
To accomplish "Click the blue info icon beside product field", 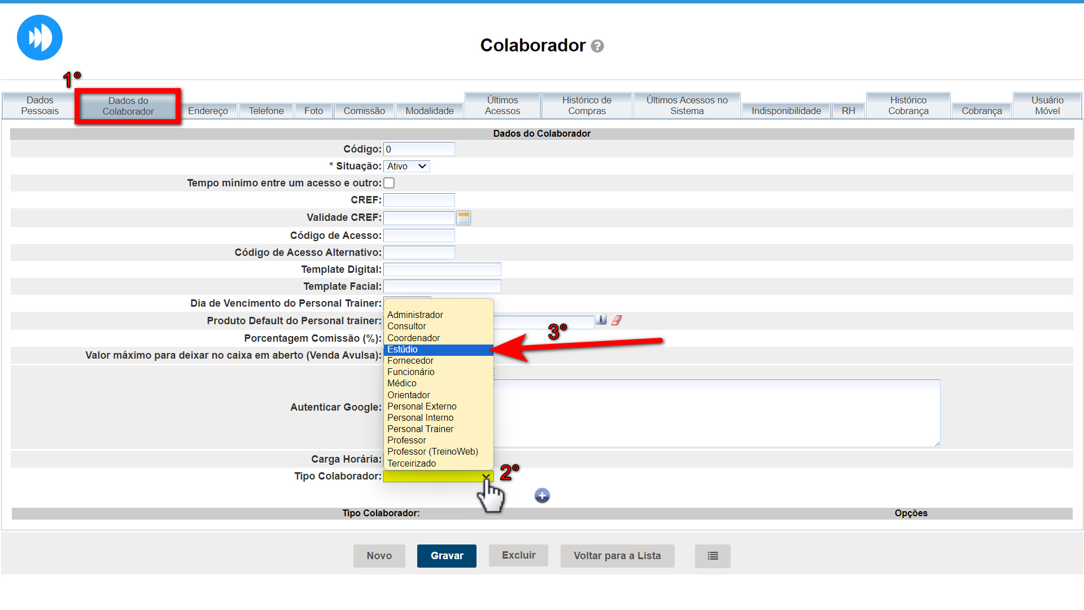I will (601, 320).
